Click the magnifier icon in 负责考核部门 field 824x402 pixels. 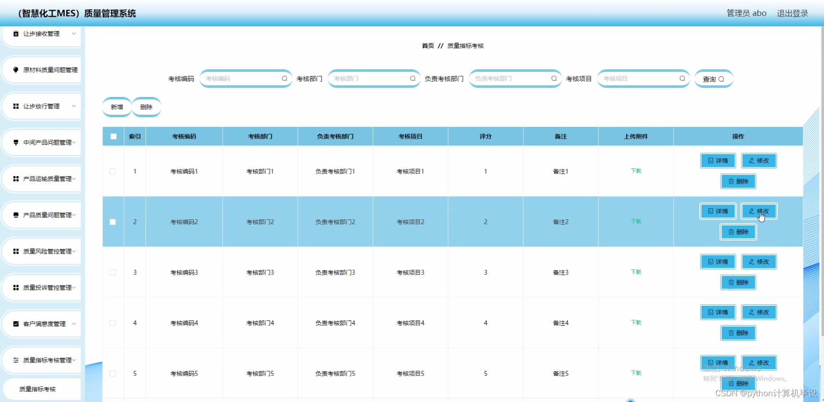tap(554, 79)
